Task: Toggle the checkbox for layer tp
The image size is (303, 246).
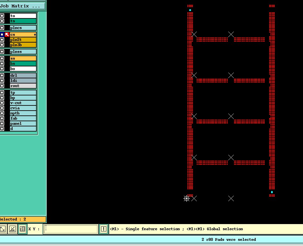Action: 2,93
